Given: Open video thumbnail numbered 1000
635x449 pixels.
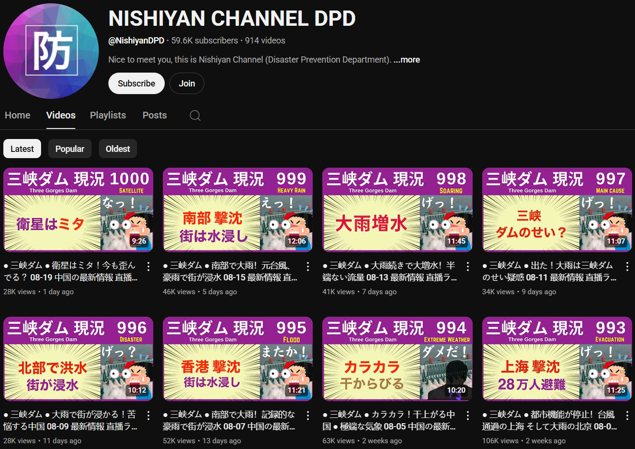Looking at the screenshot, I should pyautogui.click(x=78, y=210).
